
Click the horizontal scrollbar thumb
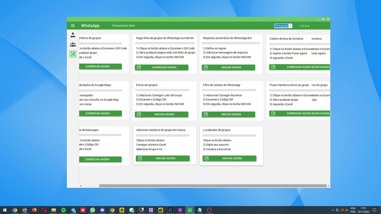(213, 186)
